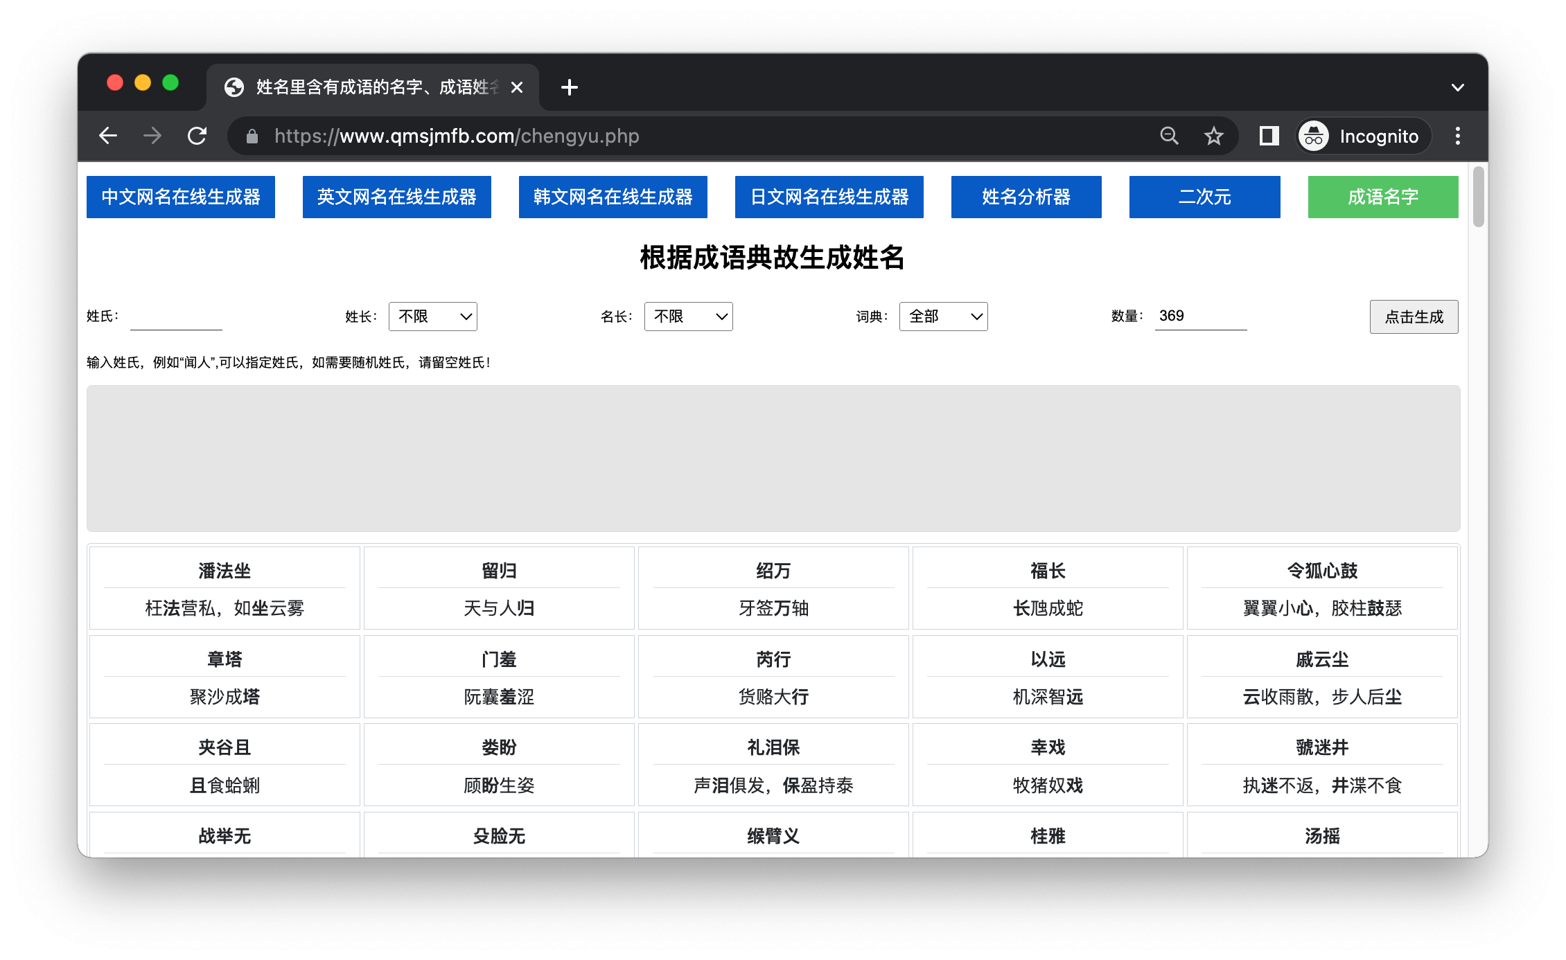Select the 姓名里含有成语的名字 browser tab
The image size is (1566, 960).
(373, 87)
